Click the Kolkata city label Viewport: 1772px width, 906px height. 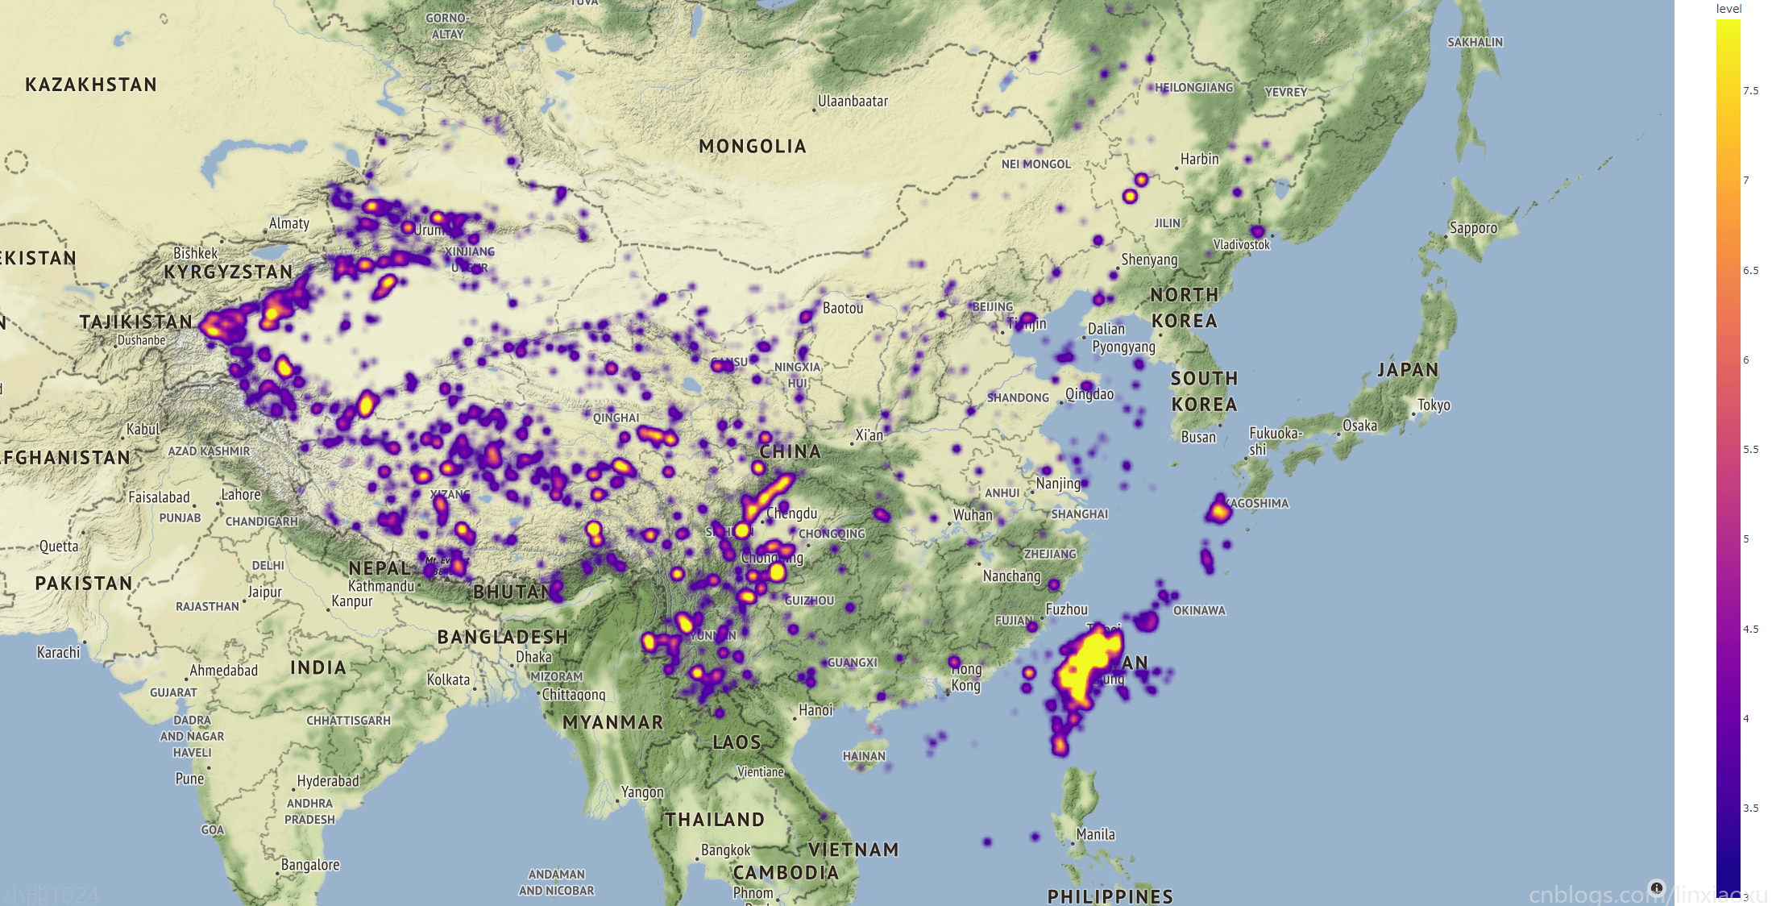(x=448, y=679)
